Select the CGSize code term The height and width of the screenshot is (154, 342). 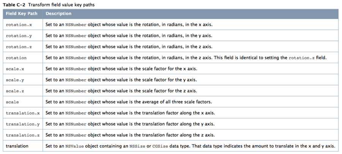(159, 146)
